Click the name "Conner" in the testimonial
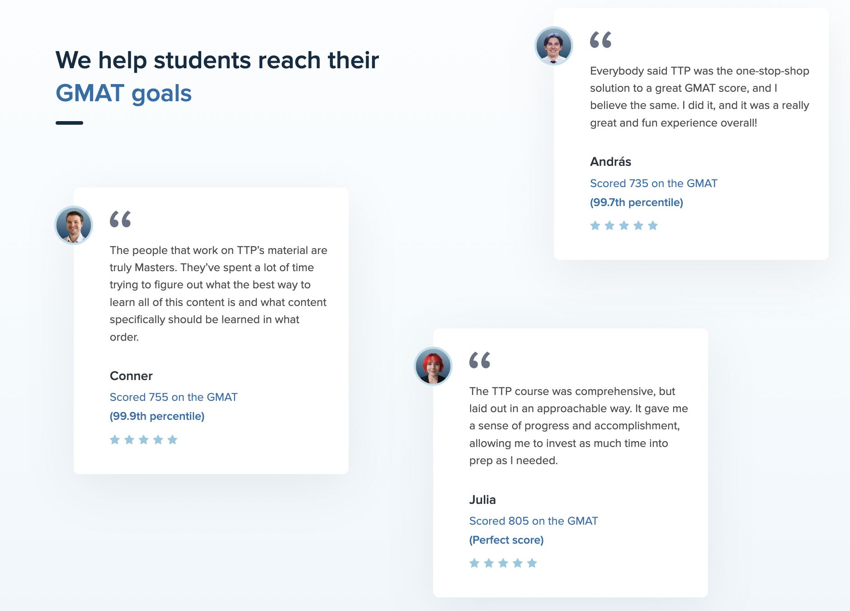The height and width of the screenshot is (611, 850). point(131,376)
